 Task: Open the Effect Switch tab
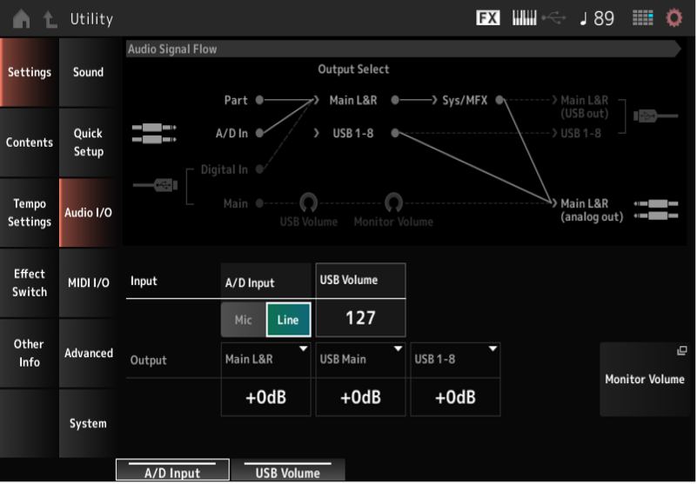pos(29,283)
